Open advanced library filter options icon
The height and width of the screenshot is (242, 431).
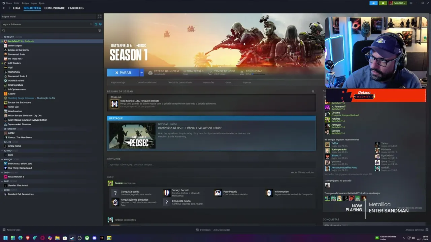(100, 31)
